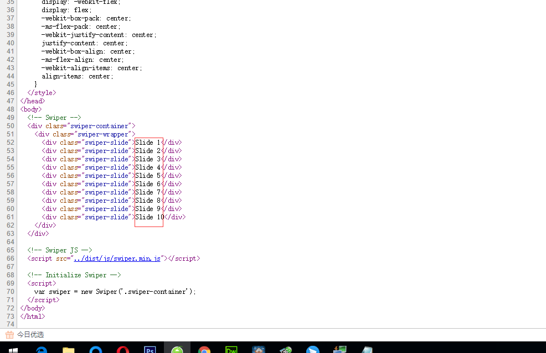Click the '<!-- Initialize Swiper -->' comment
Viewport: 546px width, 353px height.
click(x=74, y=275)
